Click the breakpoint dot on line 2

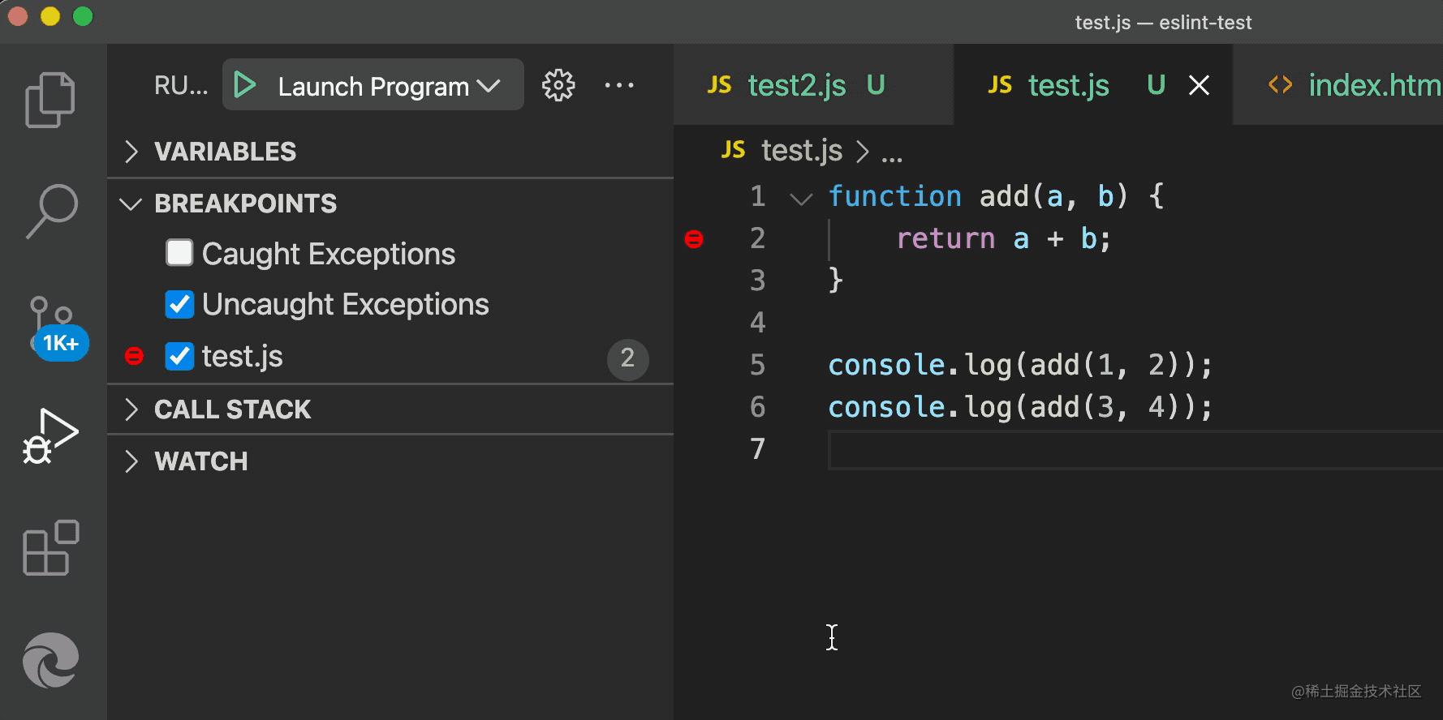tap(694, 239)
